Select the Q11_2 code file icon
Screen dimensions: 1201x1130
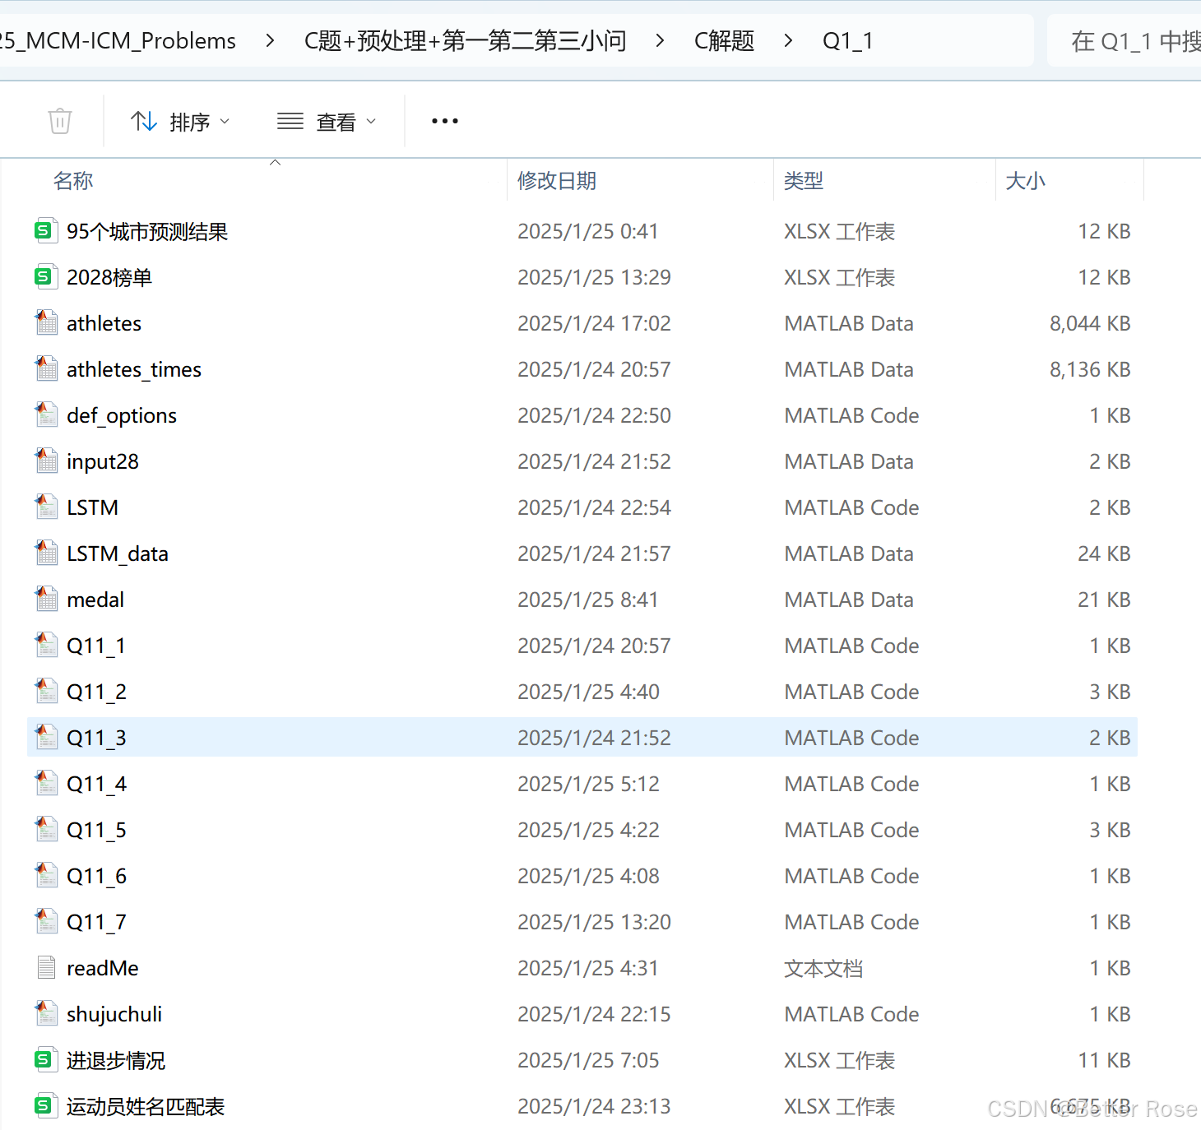46,692
